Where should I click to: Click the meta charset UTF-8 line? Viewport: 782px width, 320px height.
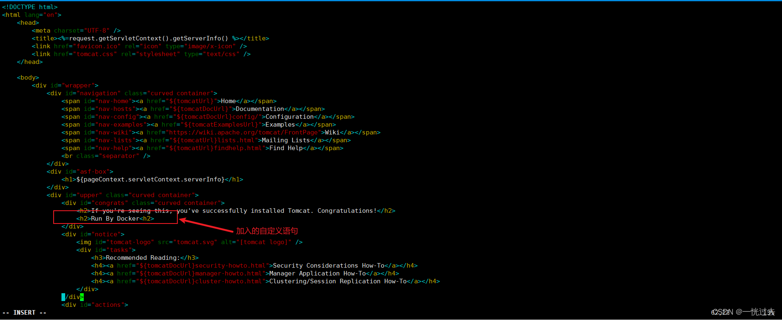click(76, 31)
